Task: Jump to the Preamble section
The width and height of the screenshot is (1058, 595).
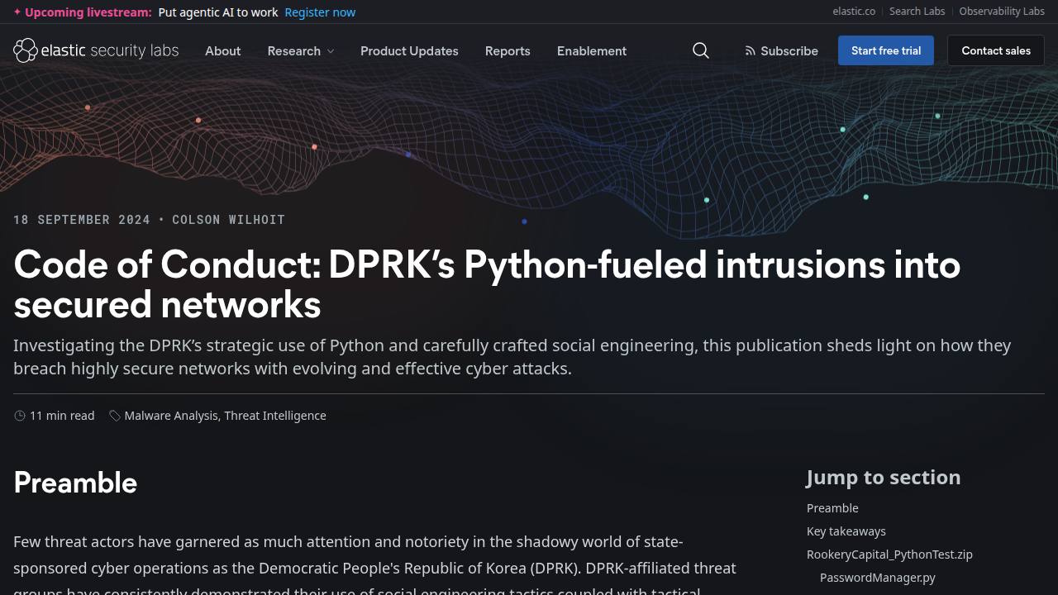Action: (x=832, y=508)
